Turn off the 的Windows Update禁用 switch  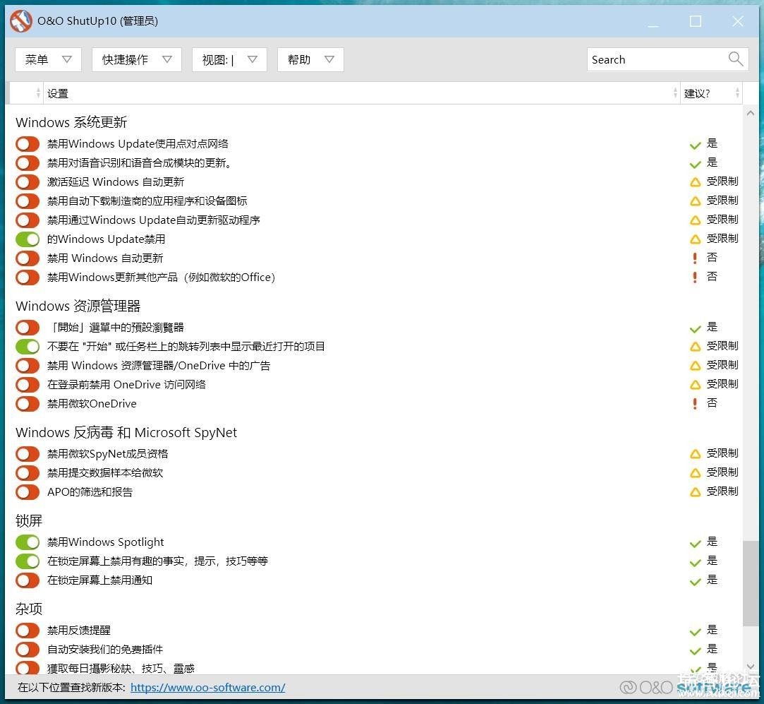28,239
